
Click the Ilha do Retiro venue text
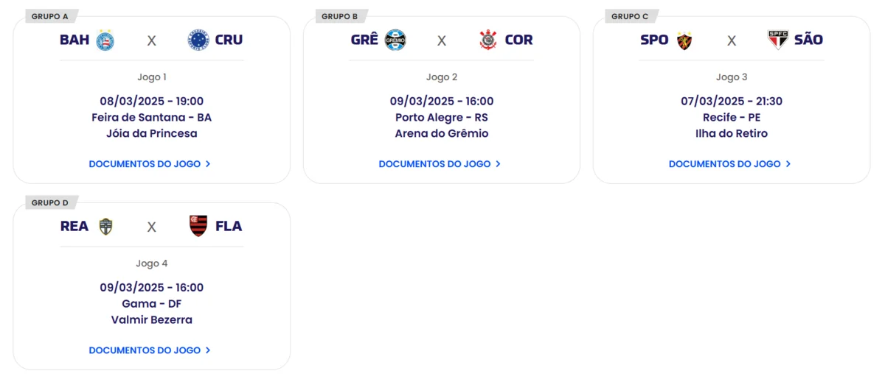732,133
